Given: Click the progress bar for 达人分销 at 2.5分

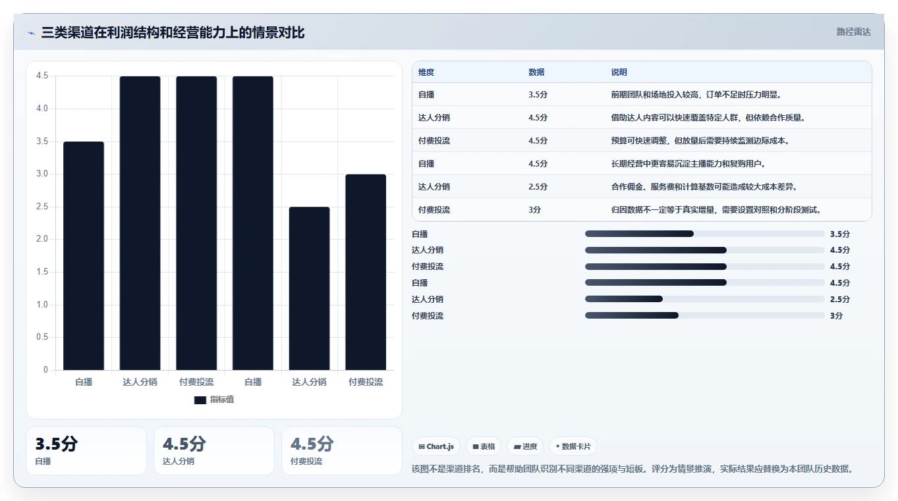Looking at the screenshot, I should [x=705, y=299].
